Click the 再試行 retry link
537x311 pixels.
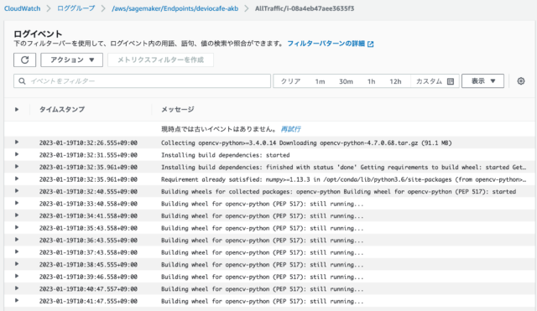point(291,129)
